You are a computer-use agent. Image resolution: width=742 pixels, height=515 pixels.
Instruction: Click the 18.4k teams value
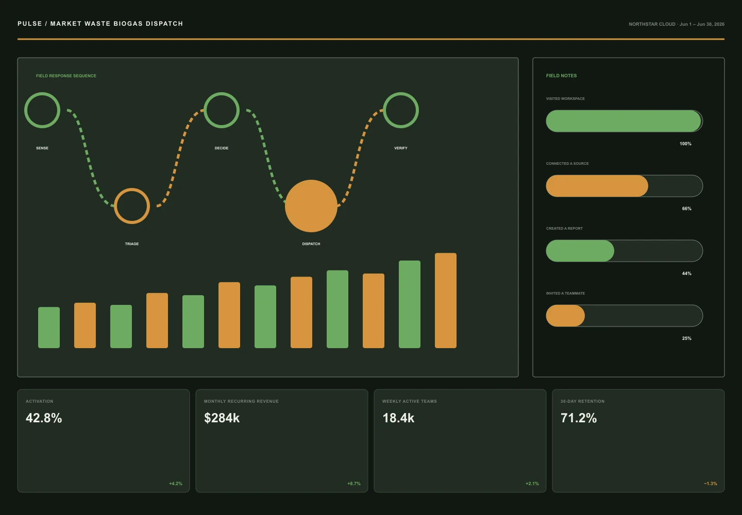click(398, 418)
